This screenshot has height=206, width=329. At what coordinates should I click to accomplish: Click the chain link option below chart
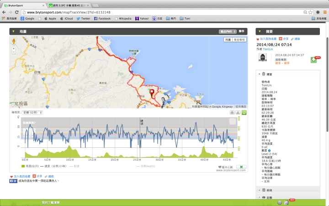(x=49, y=176)
